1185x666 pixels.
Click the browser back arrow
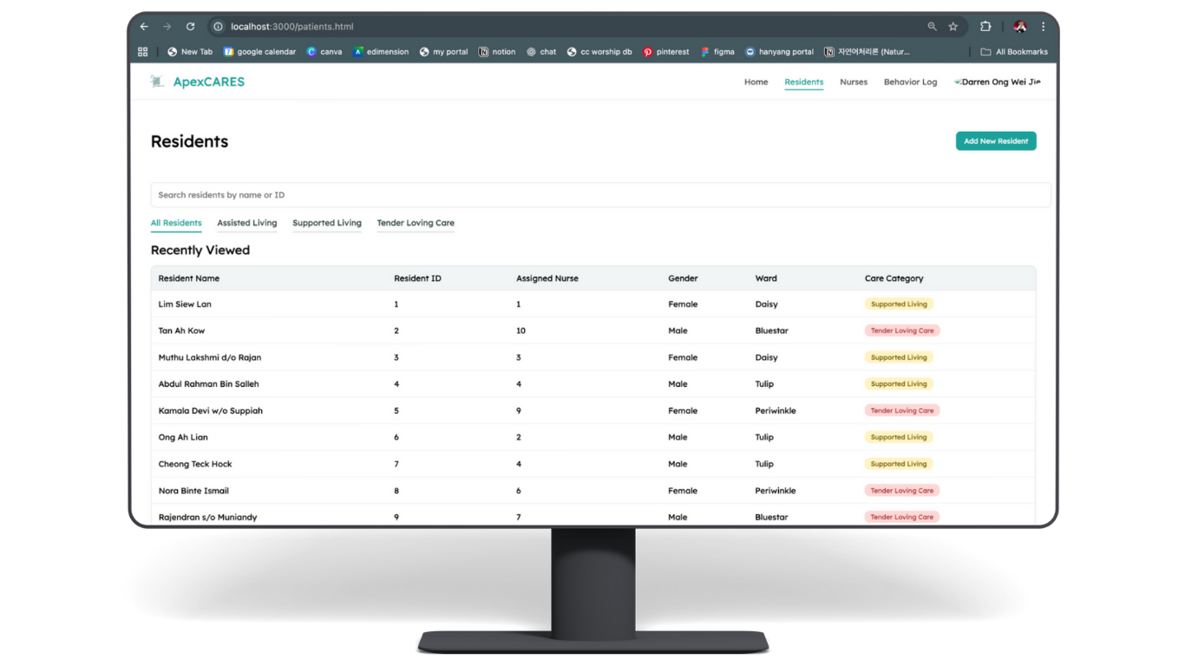point(144,27)
